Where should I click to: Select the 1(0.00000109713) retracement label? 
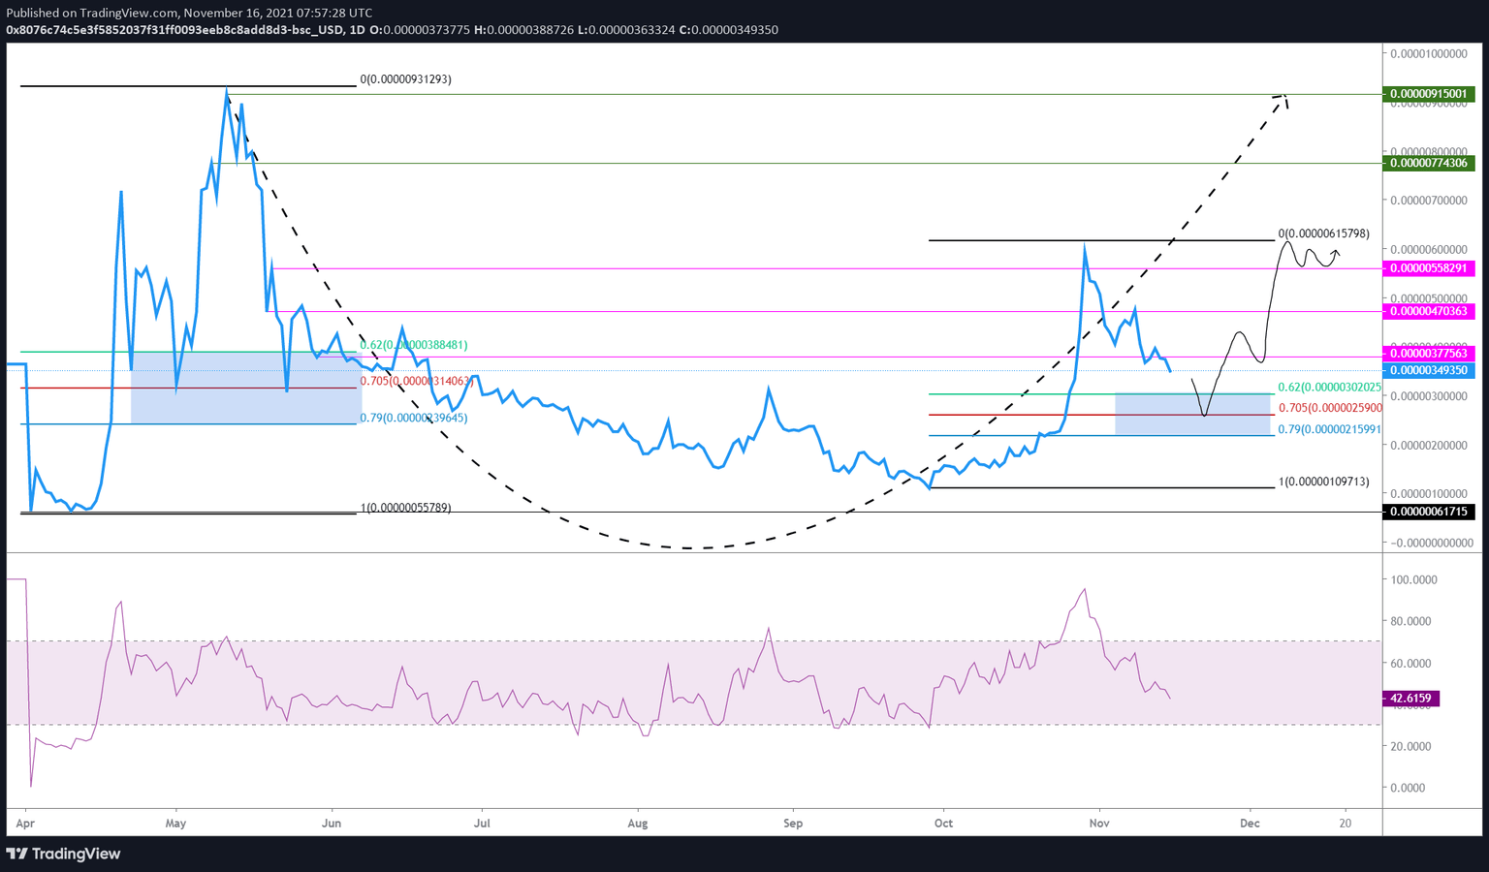tap(1323, 482)
